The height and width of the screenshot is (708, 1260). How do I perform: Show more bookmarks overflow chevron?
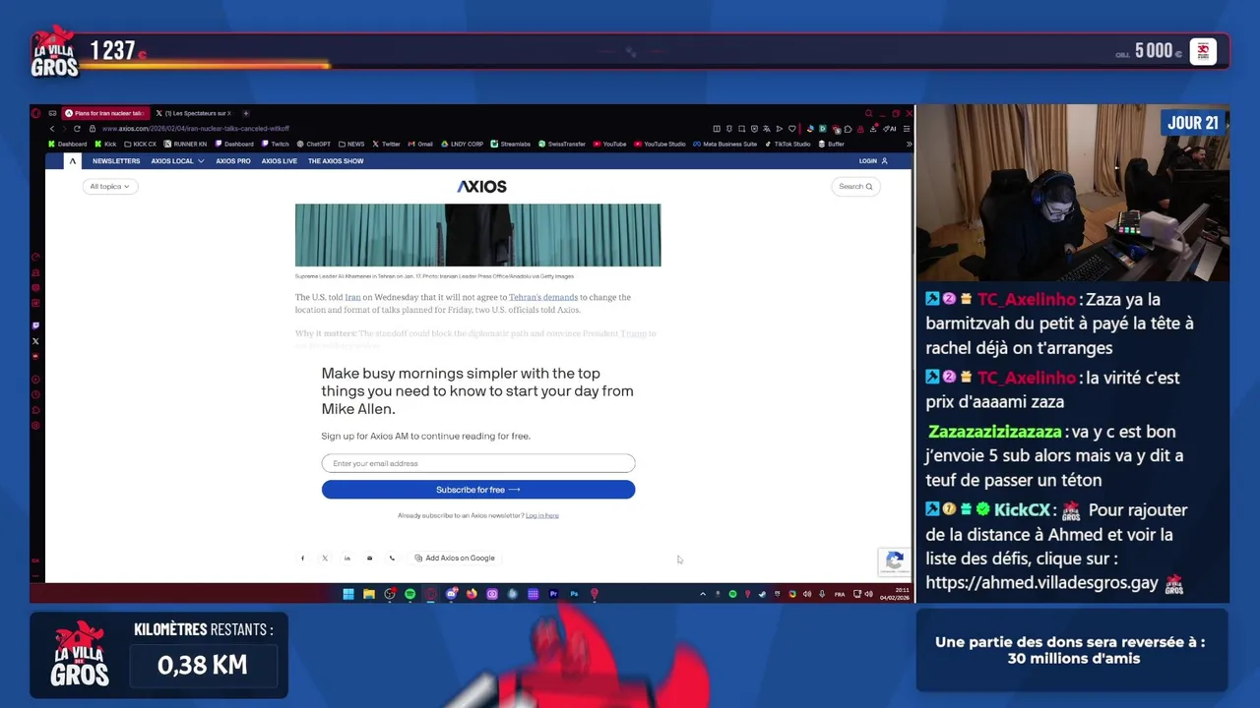(909, 144)
